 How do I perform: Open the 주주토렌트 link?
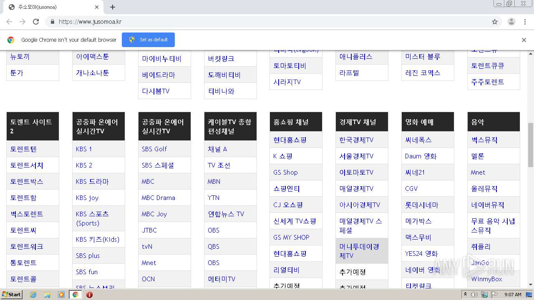488,82
